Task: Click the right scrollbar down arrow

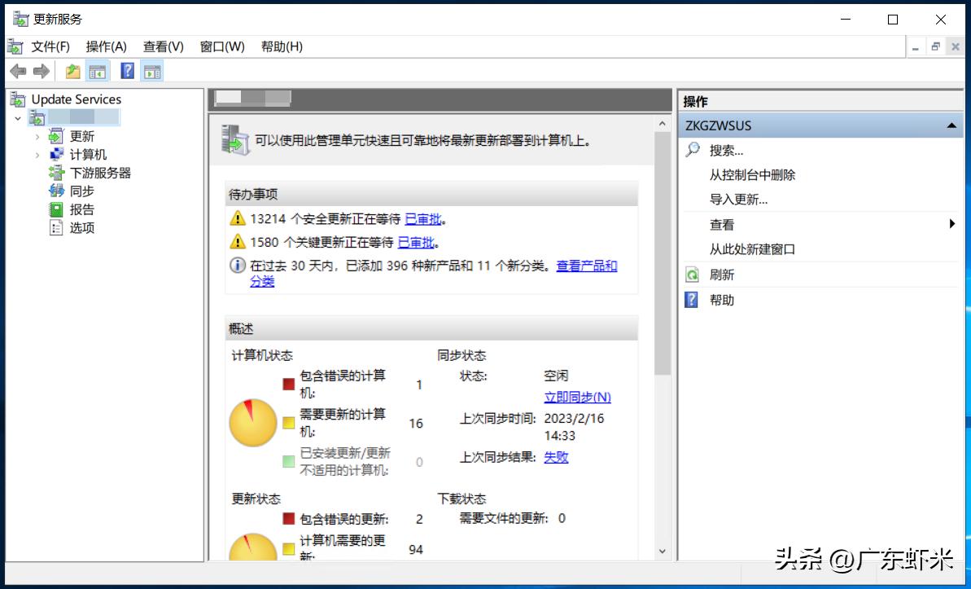Action: click(x=661, y=552)
